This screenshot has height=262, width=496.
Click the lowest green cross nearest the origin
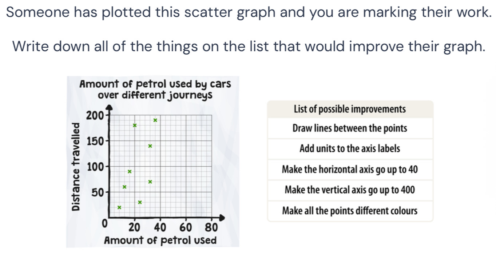tap(119, 207)
